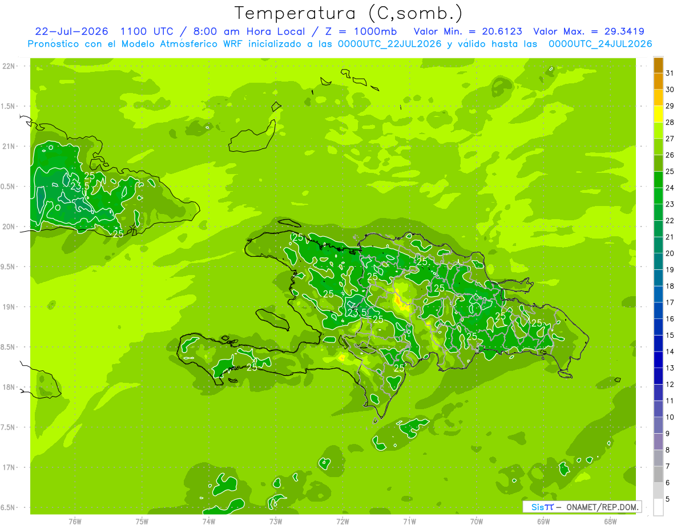The height and width of the screenshot is (529, 685).
Task: Pick the dark orange swatch above 31
Action: coord(658,65)
